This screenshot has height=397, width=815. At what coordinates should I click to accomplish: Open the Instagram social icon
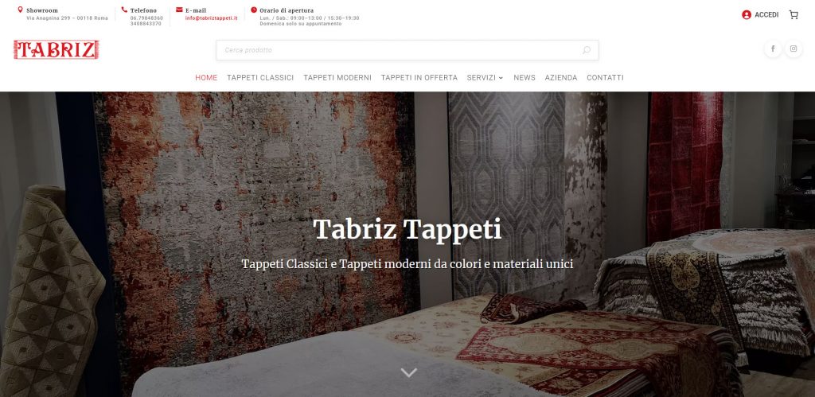point(794,49)
